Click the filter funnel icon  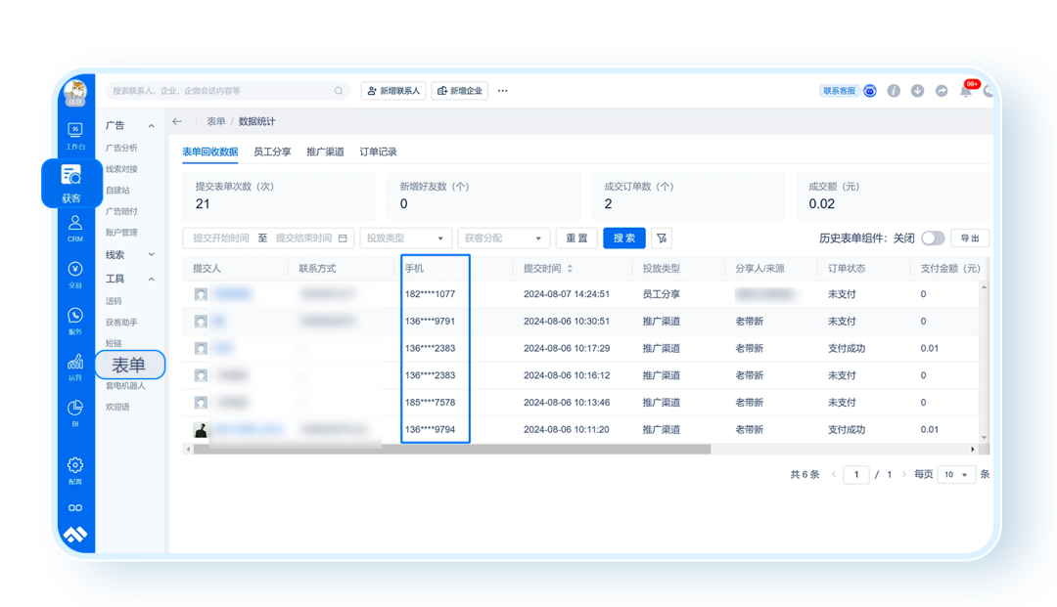(x=662, y=238)
